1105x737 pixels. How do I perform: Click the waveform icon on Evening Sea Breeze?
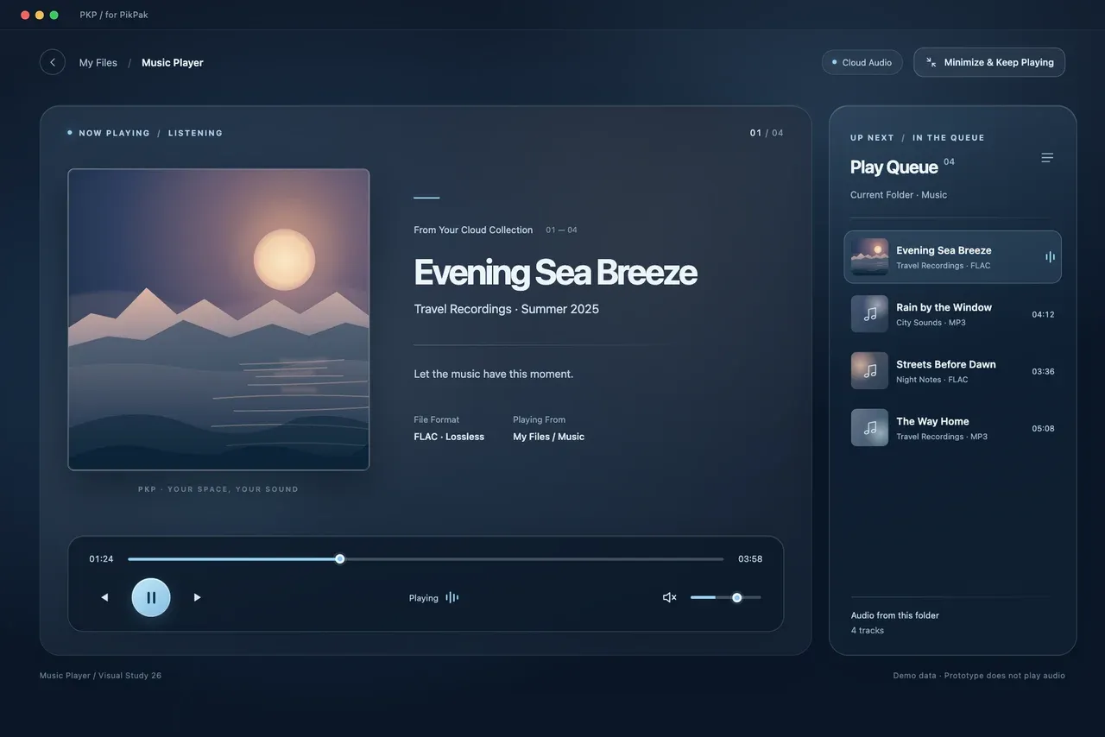(x=1050, y=256)
